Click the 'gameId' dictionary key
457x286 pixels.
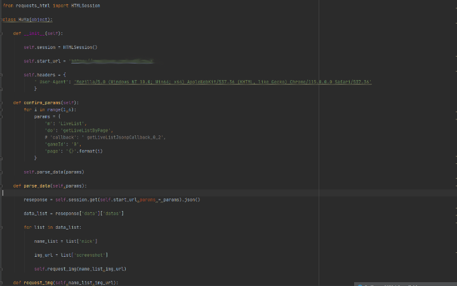(54, 144)
